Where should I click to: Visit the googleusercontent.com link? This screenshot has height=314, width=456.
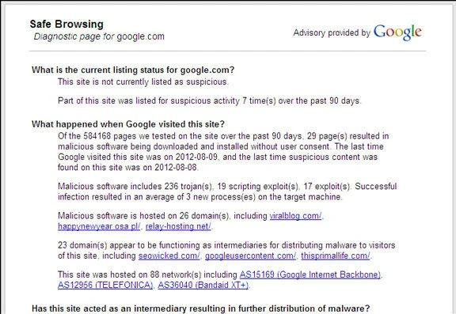250,256
